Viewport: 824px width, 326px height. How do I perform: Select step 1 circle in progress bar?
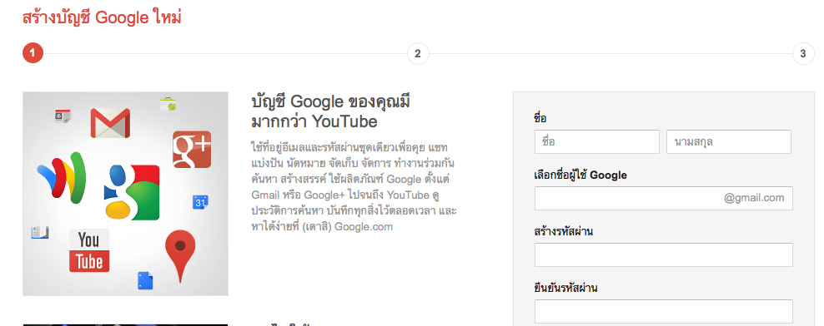33,53
